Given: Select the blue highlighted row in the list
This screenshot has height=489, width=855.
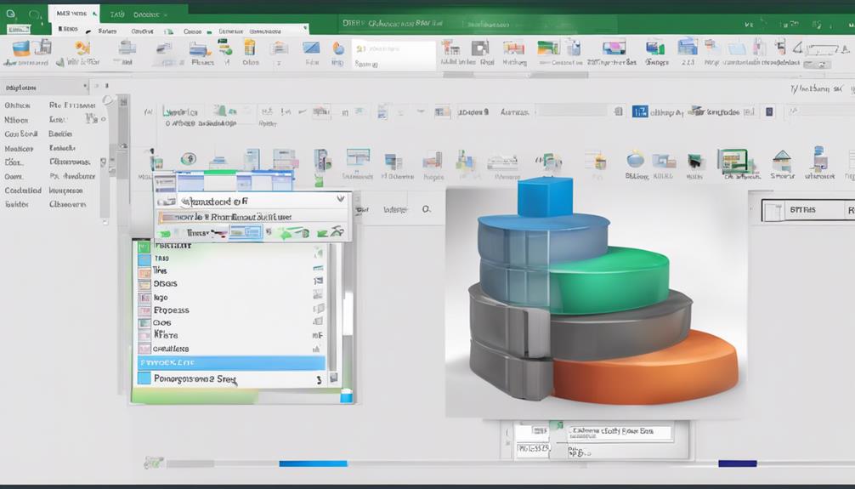Looking at the screenshot, I should (x=231, y=362).
